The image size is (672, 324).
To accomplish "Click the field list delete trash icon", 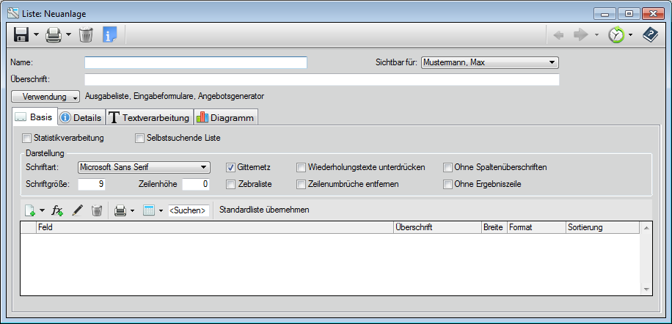I will (98, 210).
